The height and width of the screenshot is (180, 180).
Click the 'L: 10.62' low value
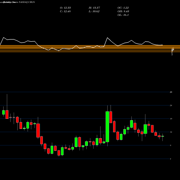[x=94, y=12]
